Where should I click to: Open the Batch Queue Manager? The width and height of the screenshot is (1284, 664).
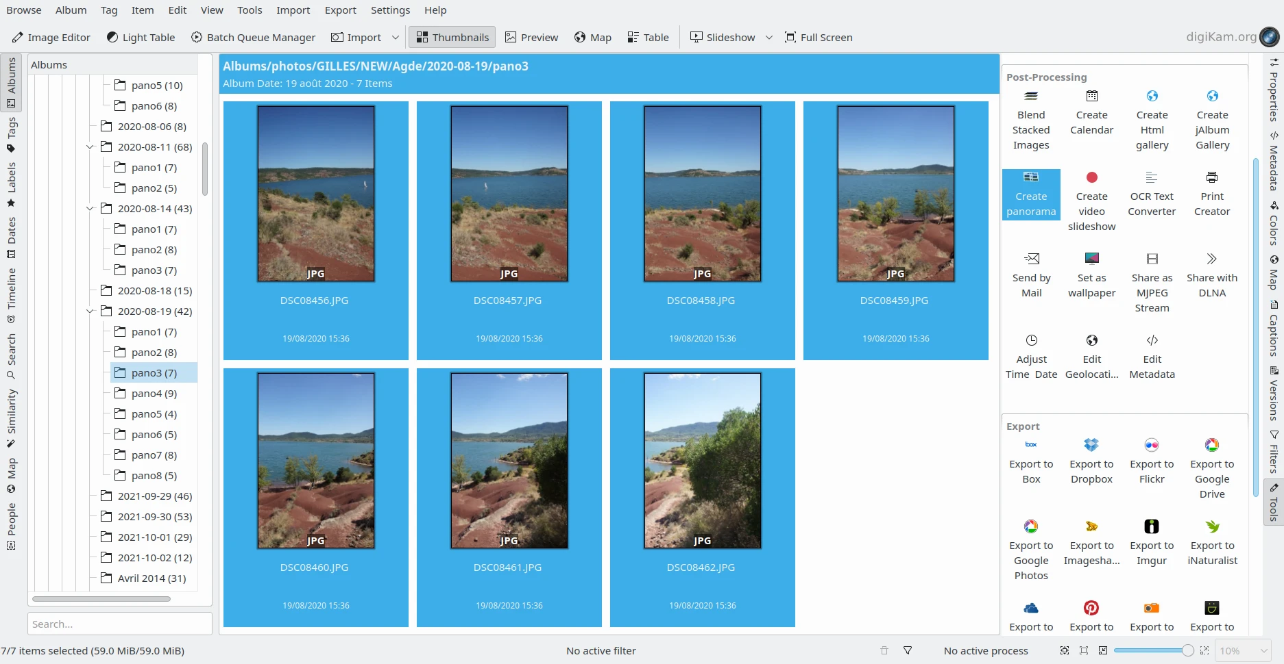(253, 38)
